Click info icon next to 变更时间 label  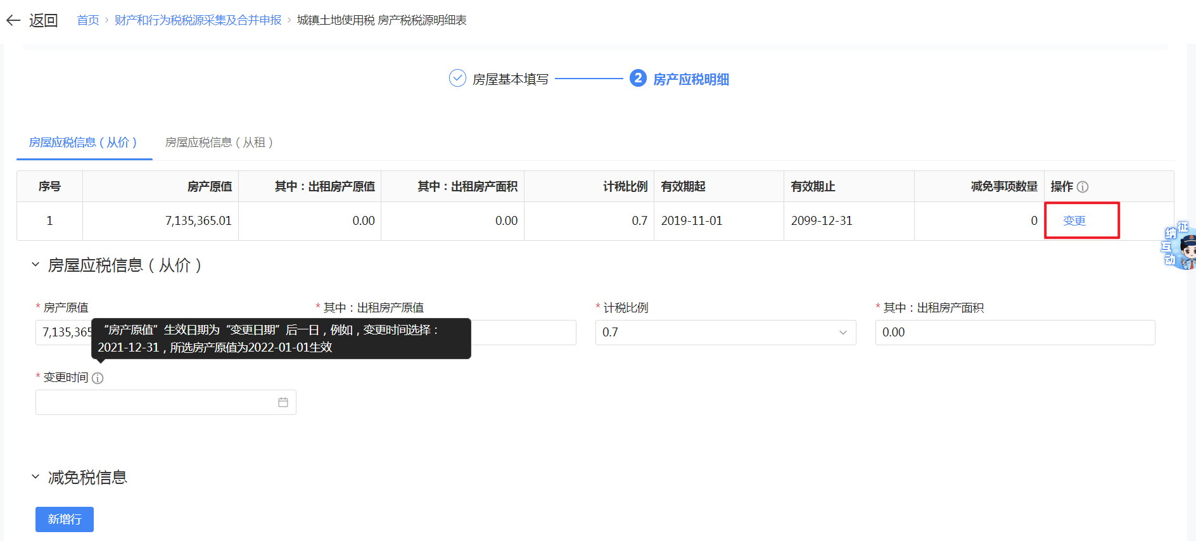(x=98, y=378)
